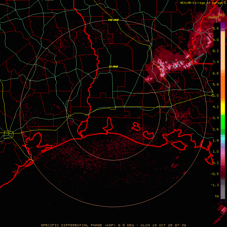Click the cyan segment of the color bar
227x227 pixels.
click(x=223, y=139)
